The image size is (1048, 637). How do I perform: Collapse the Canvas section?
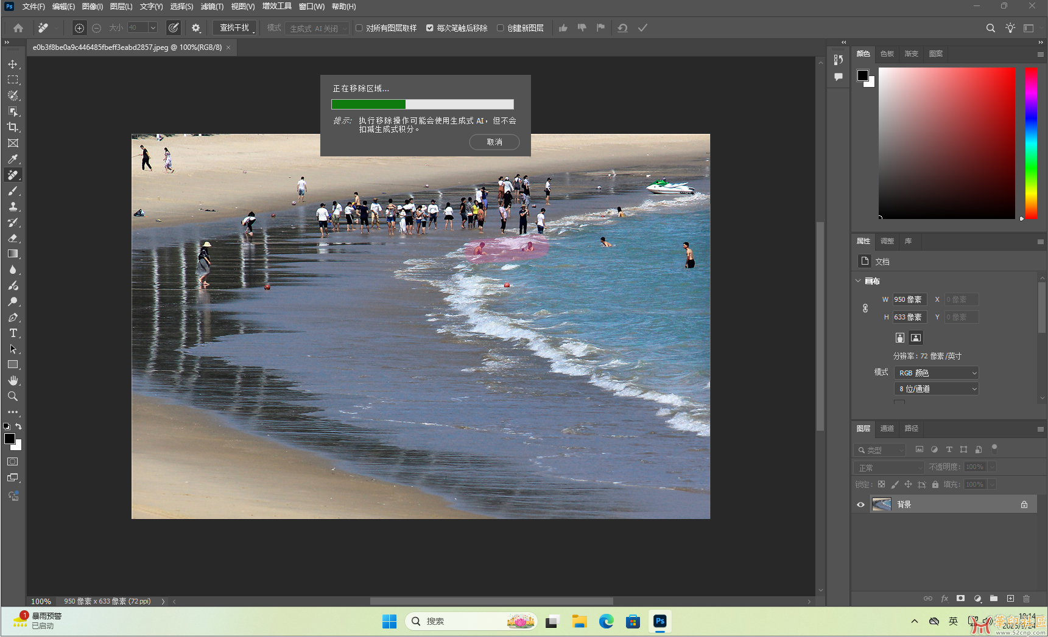(859, 281)
